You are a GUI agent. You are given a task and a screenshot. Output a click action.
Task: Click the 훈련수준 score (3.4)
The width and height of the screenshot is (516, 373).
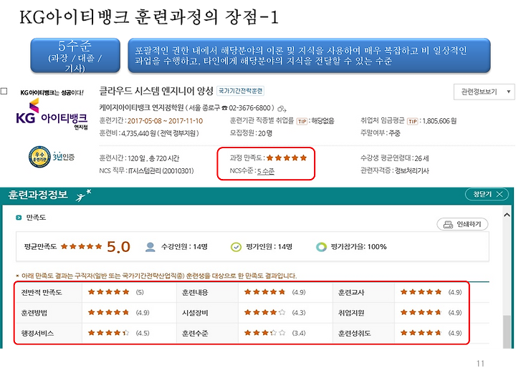pos(299,333)
